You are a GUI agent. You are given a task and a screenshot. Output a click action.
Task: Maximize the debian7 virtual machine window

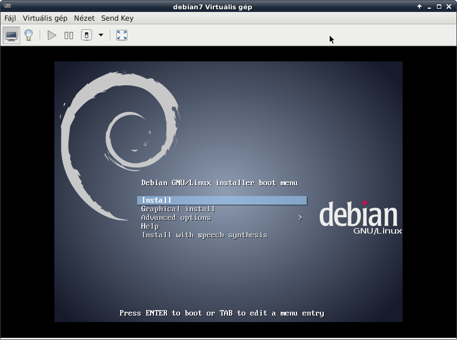tap(439, 7)
